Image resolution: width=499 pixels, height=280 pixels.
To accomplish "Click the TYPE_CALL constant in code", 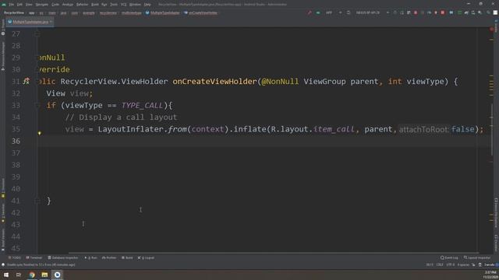I will tap(142, 106).
